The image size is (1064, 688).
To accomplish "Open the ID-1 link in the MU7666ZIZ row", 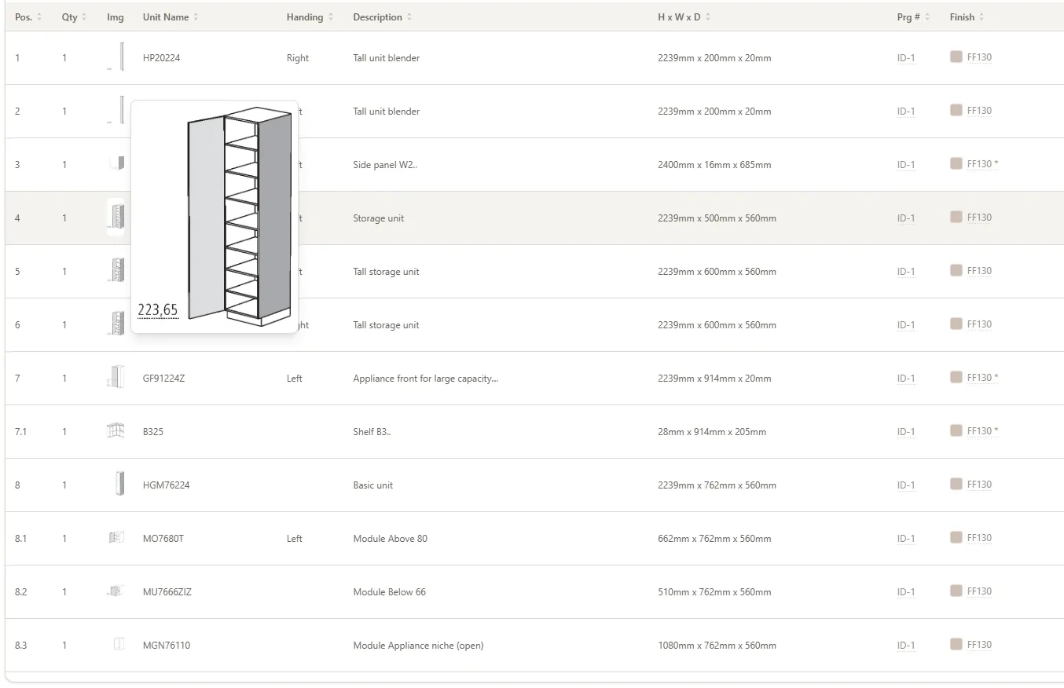I will coord(906,592).
